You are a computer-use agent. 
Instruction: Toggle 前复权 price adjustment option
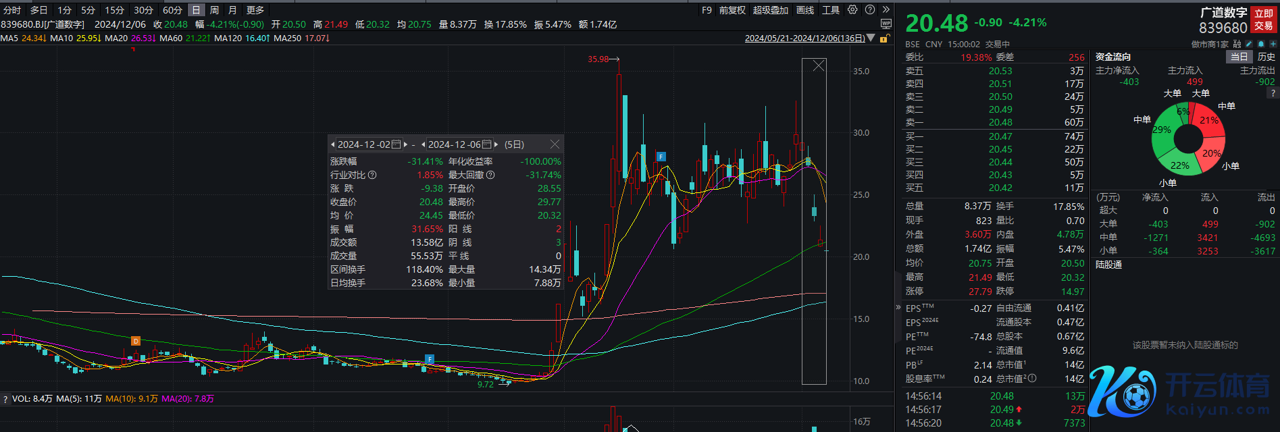732,10
